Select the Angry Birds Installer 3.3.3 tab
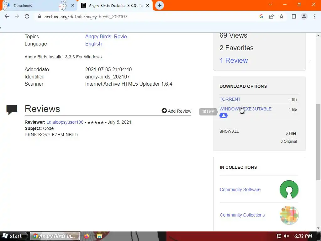Image resolution: width=321 pixels, height=241 pixels. [116, 6]
